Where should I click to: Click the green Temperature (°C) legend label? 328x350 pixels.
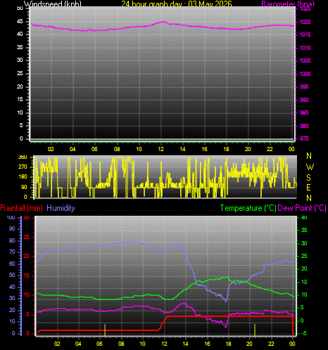tap(248, 208)
